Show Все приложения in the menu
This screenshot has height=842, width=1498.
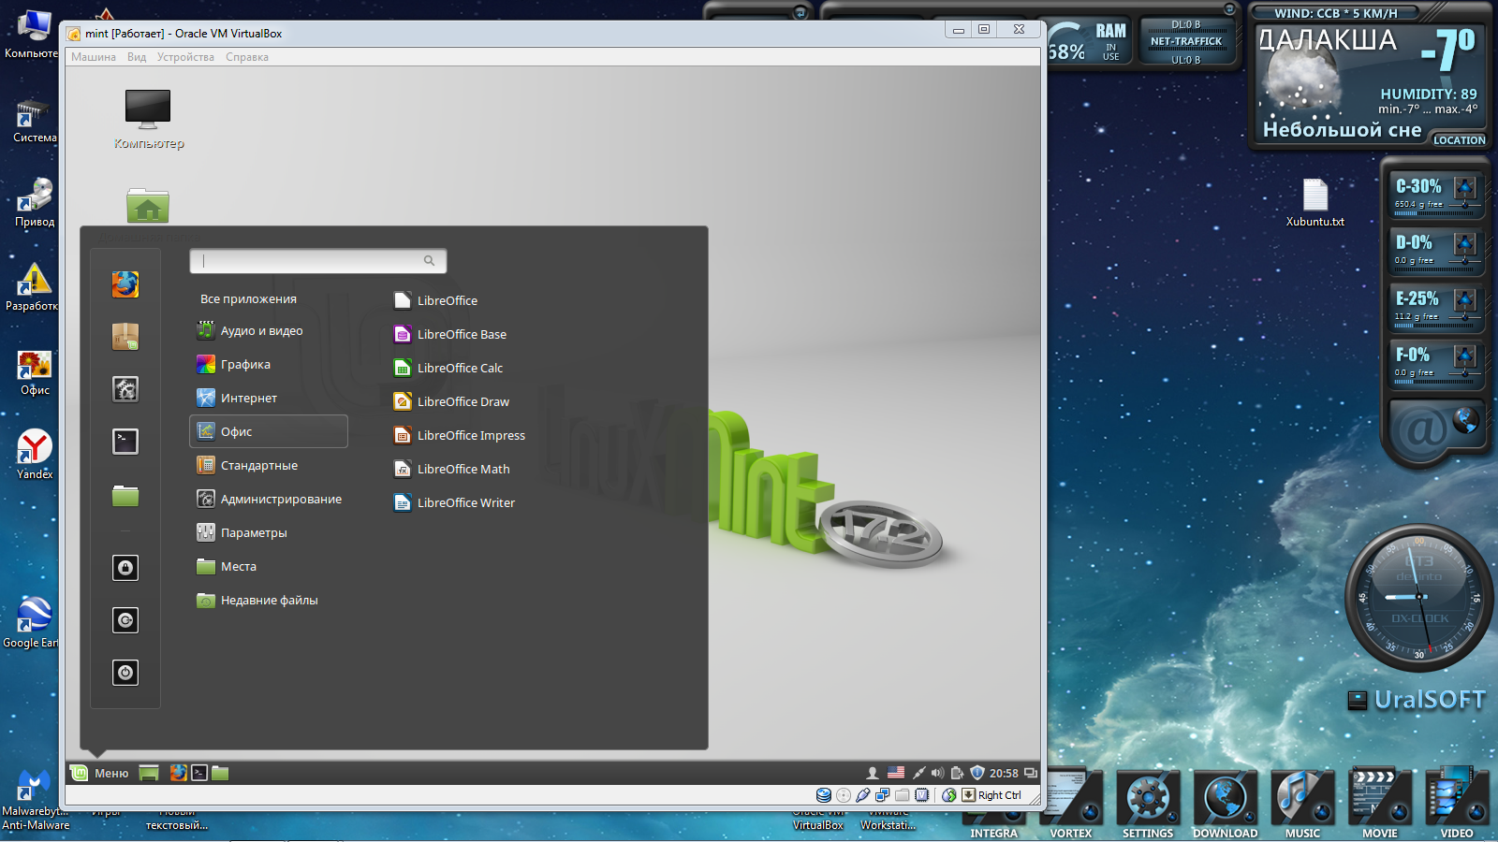(x=248, y=298)
